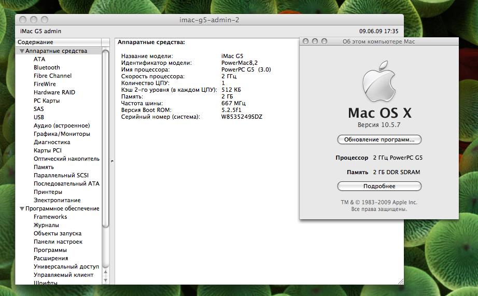Image resolution: width=478 pixels, height=296 pixels.
Task: Open Программы entry
Action: tap(50, 250)
